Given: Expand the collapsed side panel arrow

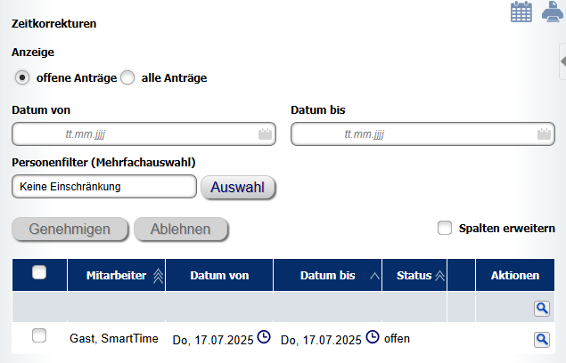Looking at the screenshot, I should tap(562, 60).
